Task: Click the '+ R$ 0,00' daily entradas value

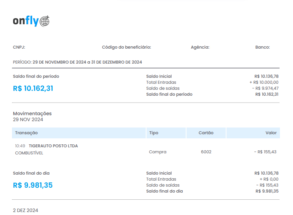Action: [269, 179]
